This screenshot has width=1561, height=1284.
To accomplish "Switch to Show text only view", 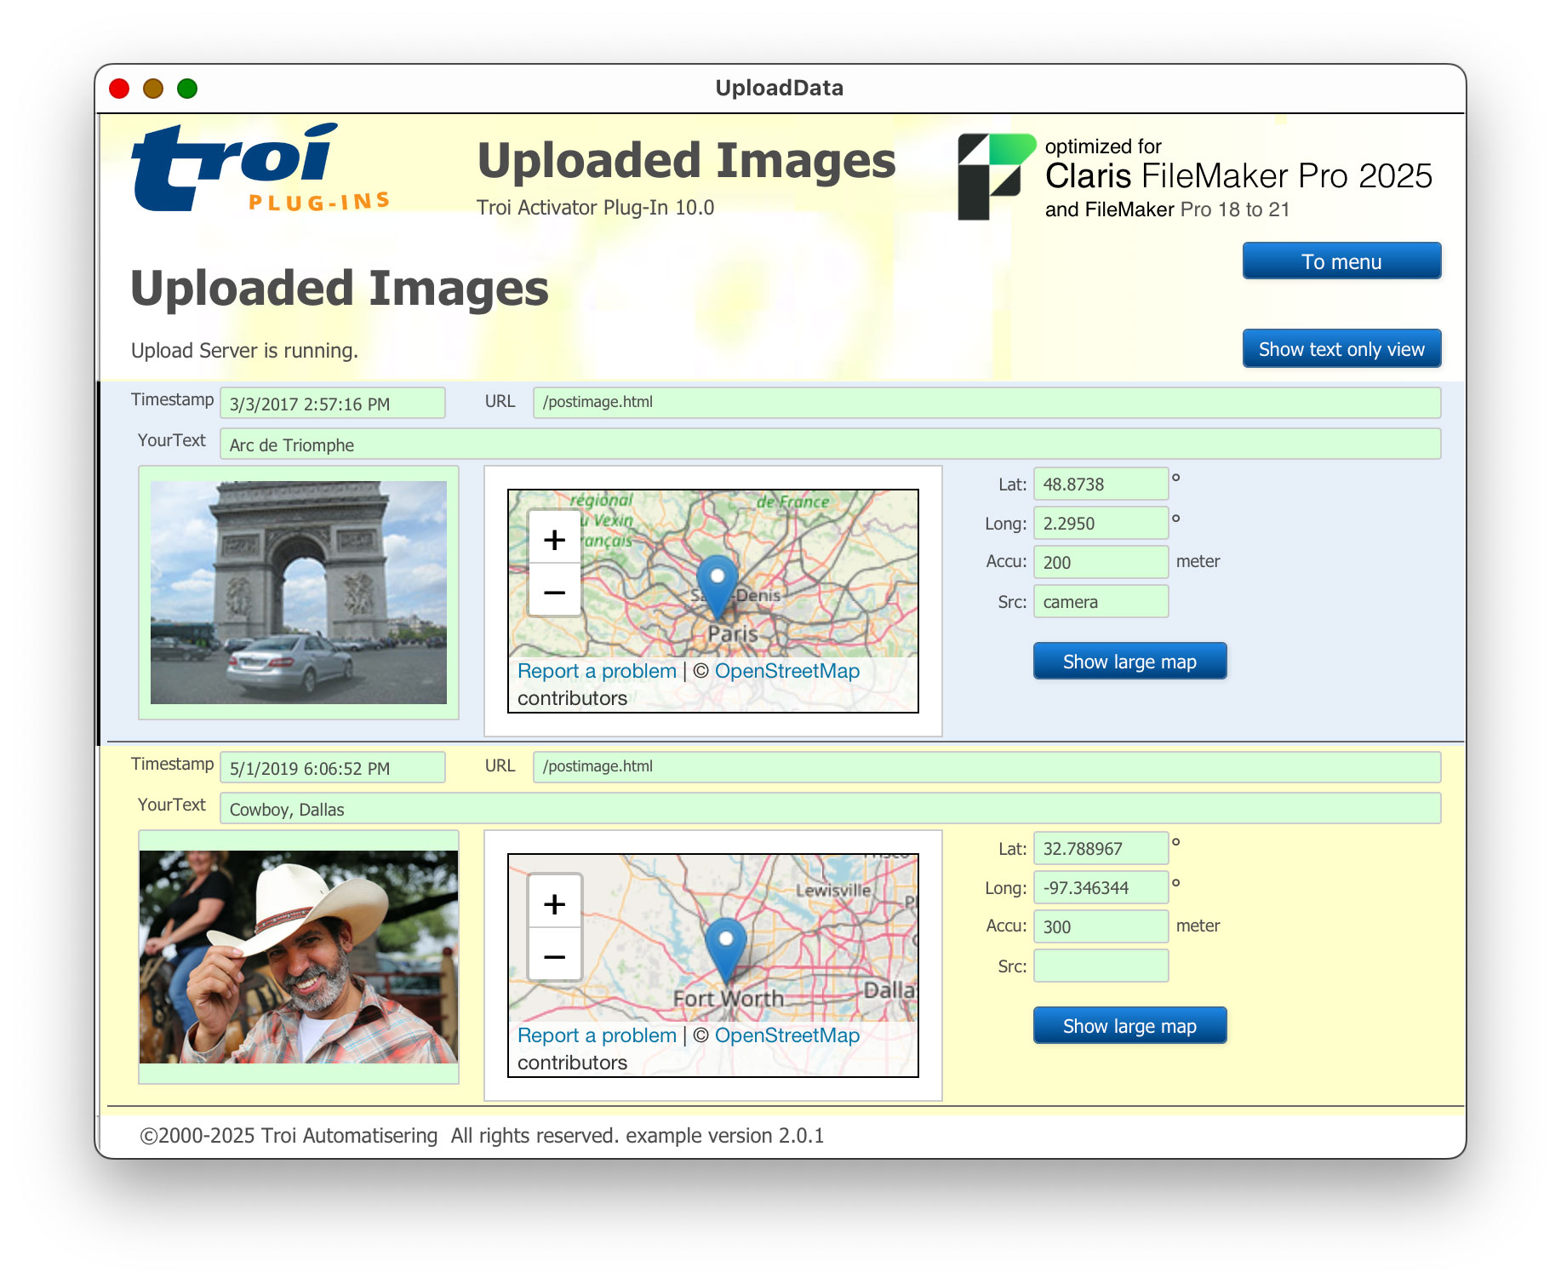I will 1341,349.
